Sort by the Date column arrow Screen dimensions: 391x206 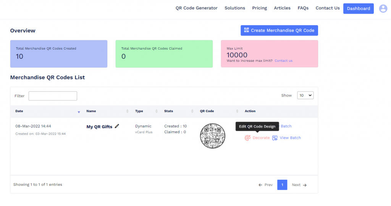click(x=79, y=111)
